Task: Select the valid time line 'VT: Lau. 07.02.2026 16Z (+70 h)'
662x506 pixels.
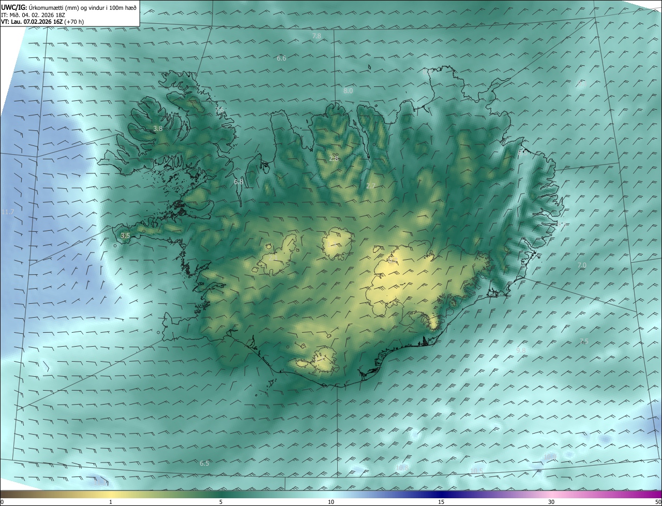Action: 42,22
